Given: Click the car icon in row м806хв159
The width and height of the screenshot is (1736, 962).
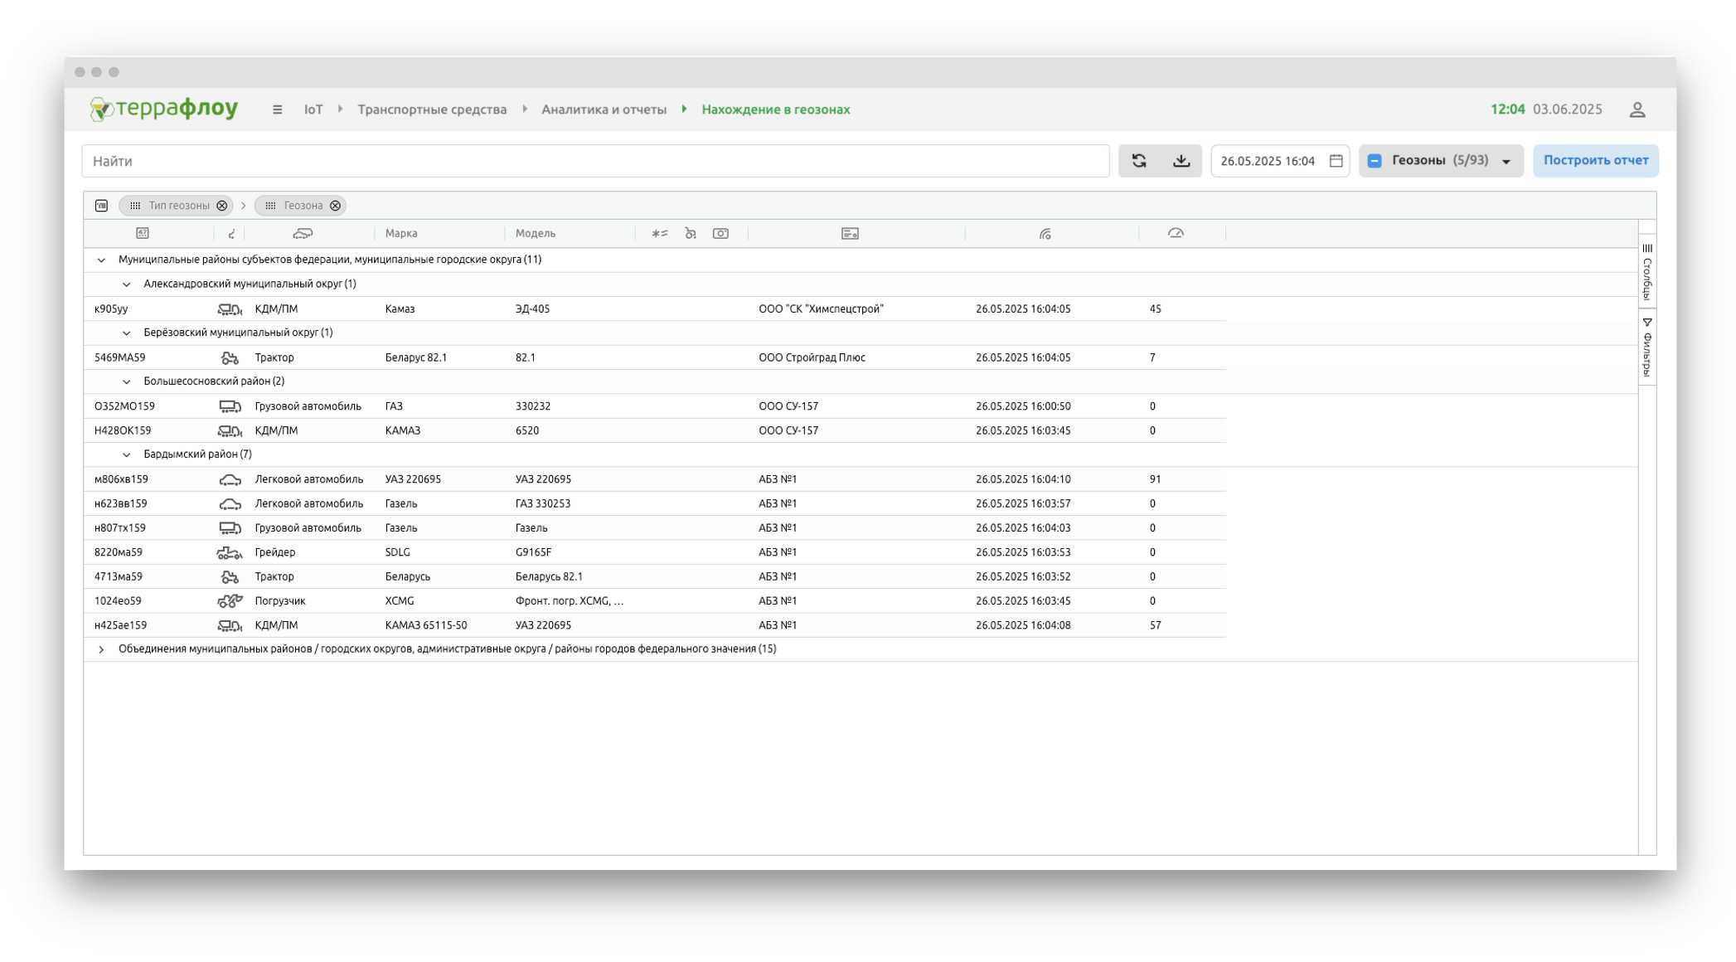Looking at the screenshot, I should point(230,479).
